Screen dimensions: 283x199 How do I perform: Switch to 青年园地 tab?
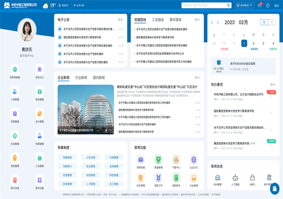click(175, 20)
